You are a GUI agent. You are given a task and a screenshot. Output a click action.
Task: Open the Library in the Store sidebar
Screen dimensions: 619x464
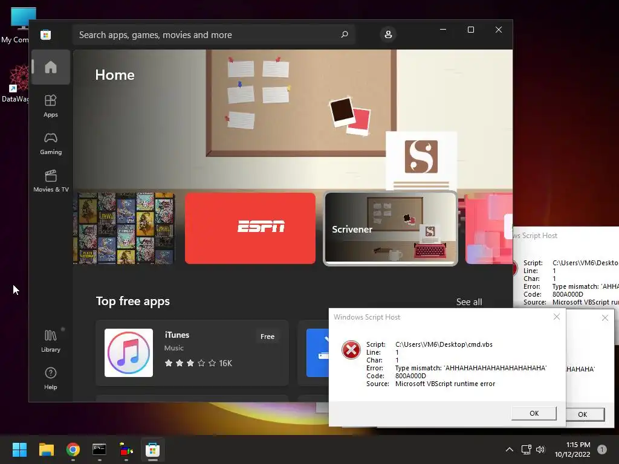tap(51, 341)
